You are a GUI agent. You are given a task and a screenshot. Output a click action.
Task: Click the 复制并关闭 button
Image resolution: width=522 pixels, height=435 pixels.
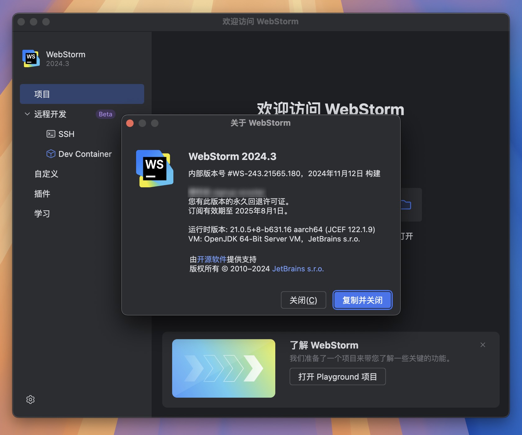click(x=362, y=300)
